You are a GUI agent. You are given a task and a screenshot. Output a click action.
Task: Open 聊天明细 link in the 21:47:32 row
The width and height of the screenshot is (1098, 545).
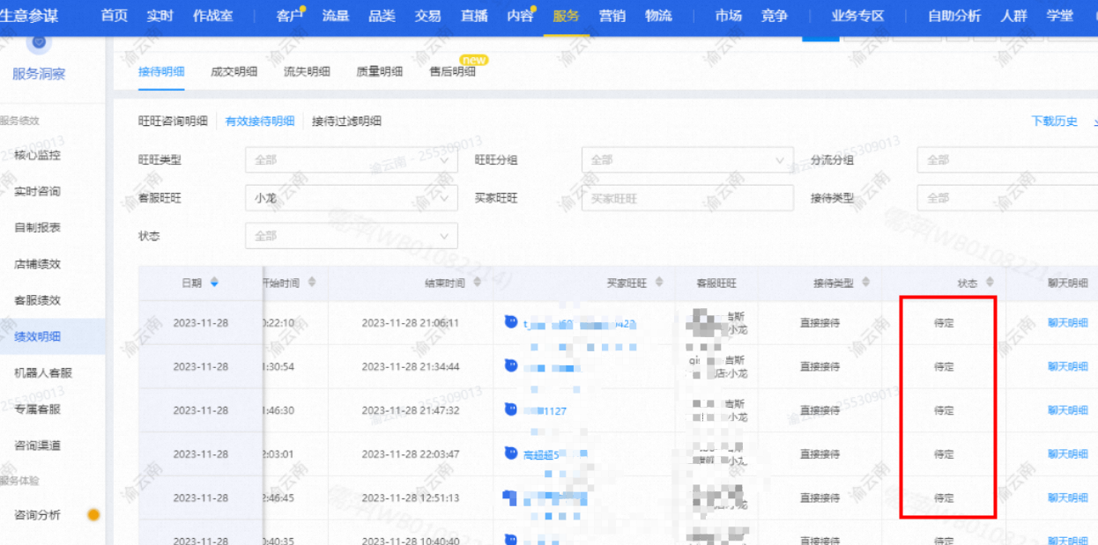[x=1068, y=410]
